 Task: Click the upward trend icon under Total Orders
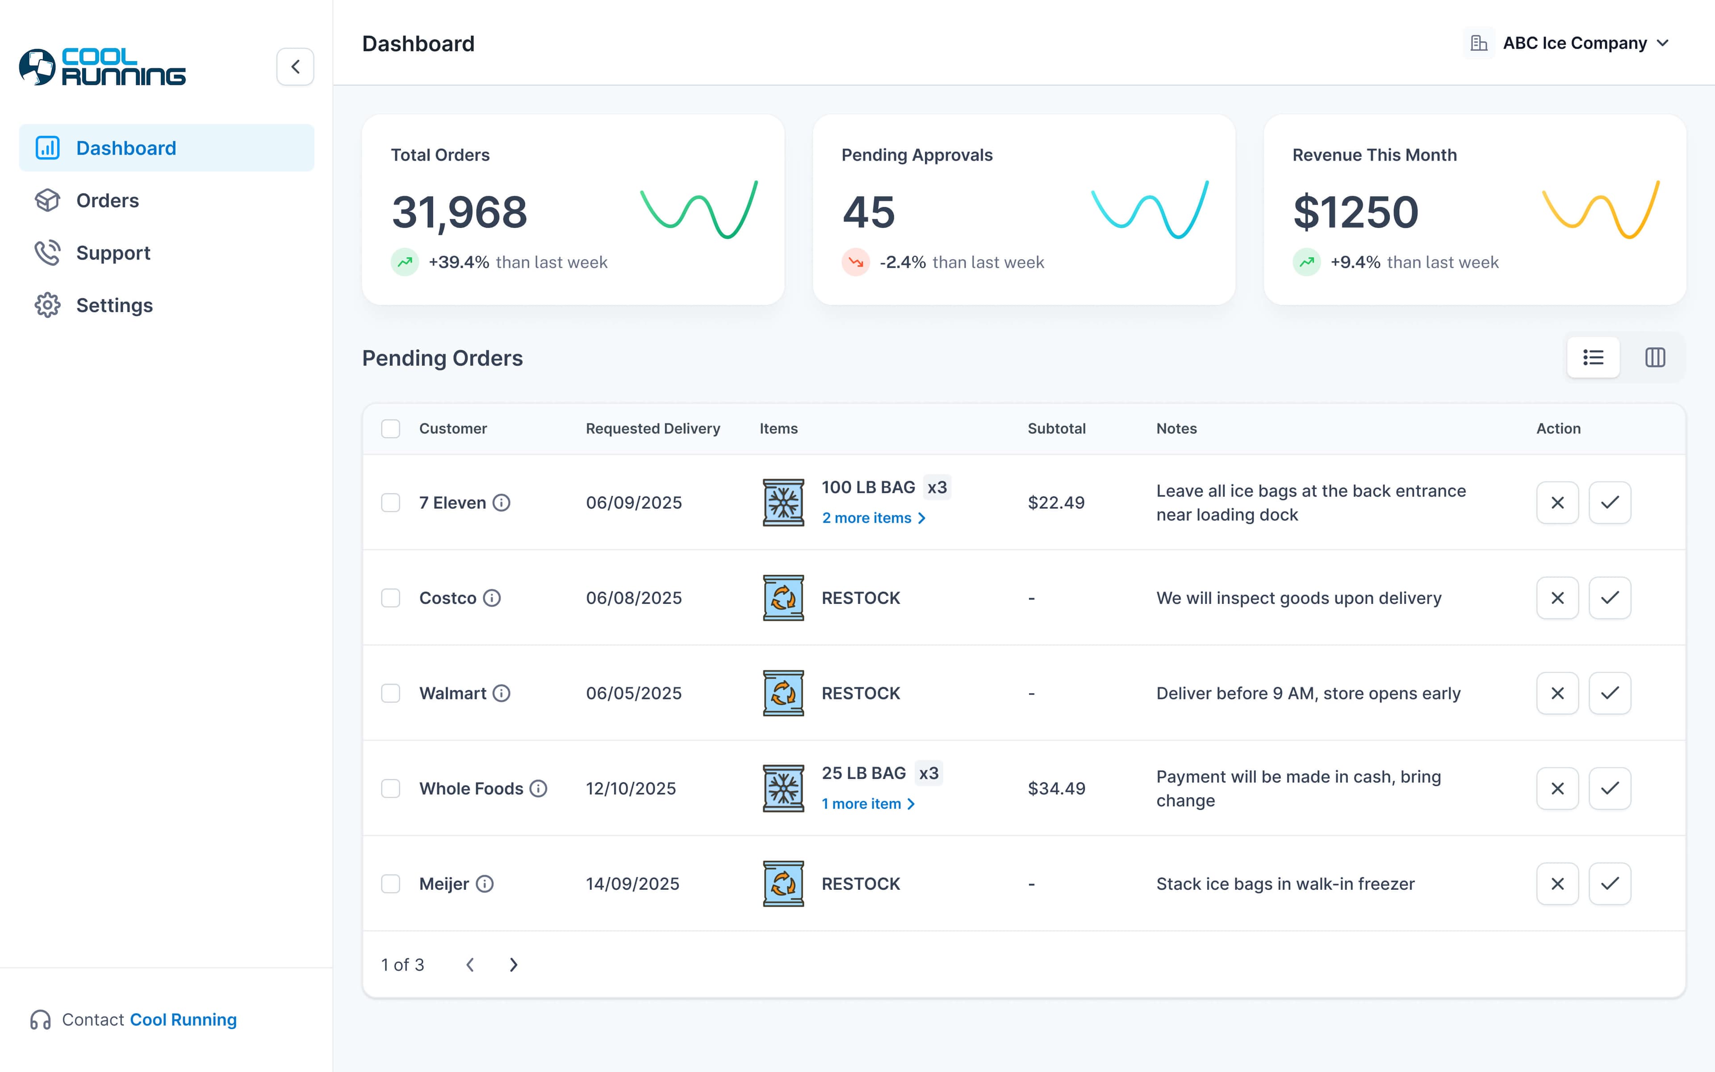(405, 262)
